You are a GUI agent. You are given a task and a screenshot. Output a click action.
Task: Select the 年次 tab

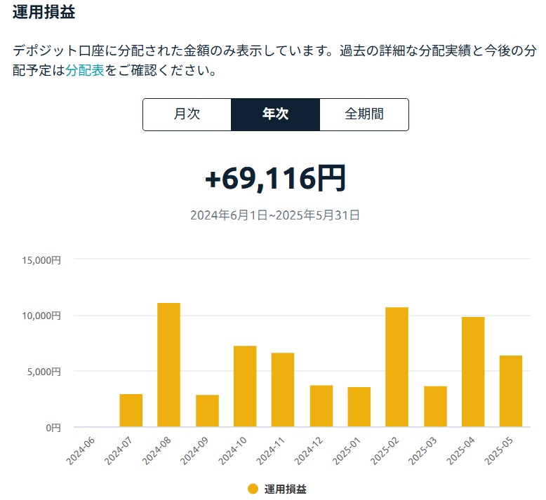pyautogui.click(x=275, y=114)
